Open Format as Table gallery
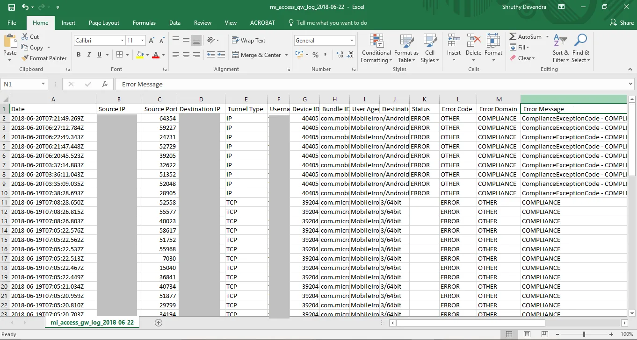The width and height of the screenshot is (637, 340). [406, 49]
